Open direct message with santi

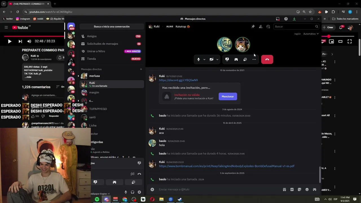tap(112, 117)
